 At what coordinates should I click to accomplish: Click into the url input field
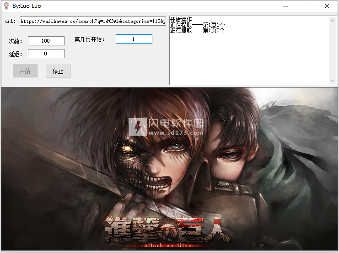[93, 21]
